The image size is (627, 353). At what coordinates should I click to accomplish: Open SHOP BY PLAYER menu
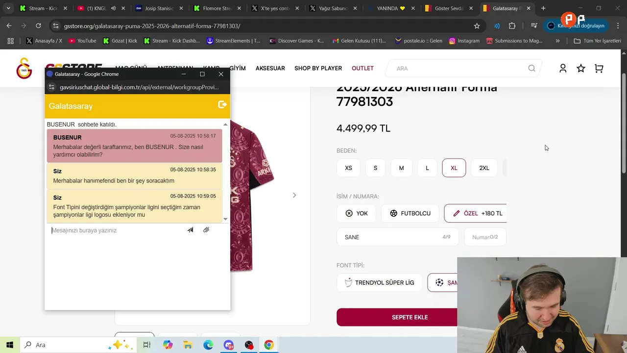pyautogui.click(x=318, y=68)
